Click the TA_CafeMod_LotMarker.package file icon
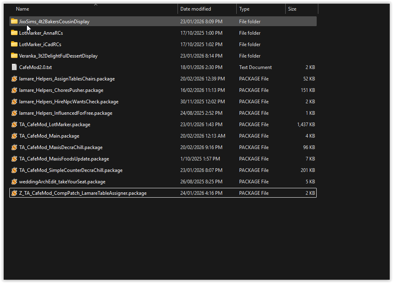Image resolution: width=393 pixels, height=283 pixels. (14, 124)
